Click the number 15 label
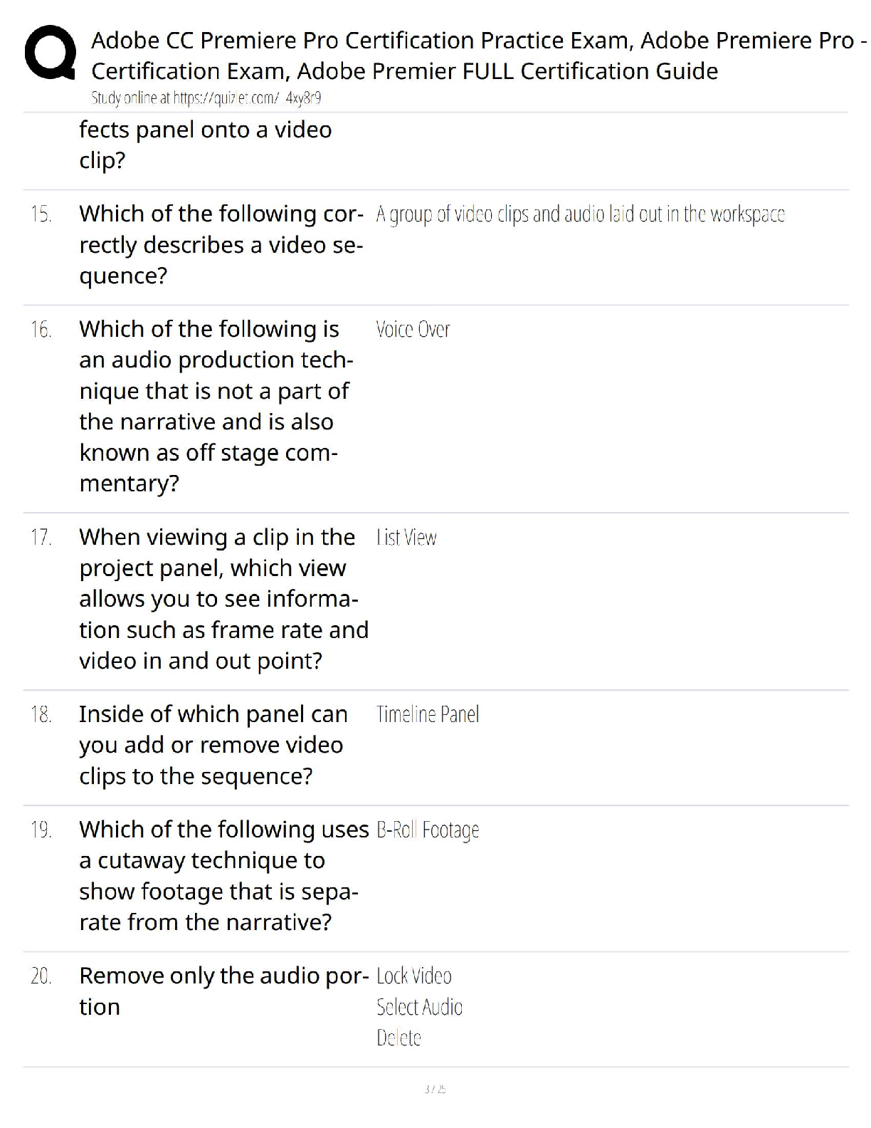871x1128 pixels. (x=41, y=214)
